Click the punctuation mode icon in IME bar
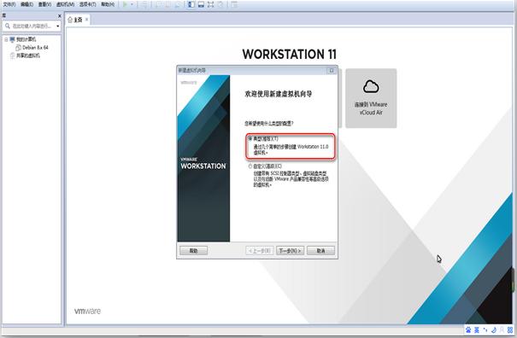Viewport: 517px width, 338px height. 485,329
